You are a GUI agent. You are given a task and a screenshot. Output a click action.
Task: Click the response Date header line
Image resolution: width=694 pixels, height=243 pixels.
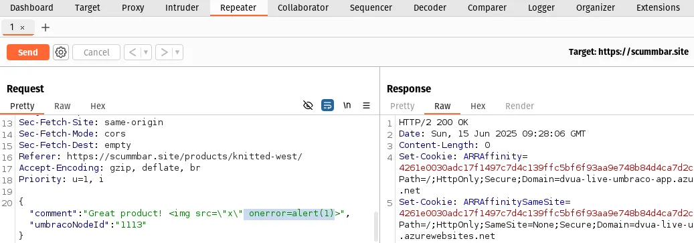click(492, 134)
